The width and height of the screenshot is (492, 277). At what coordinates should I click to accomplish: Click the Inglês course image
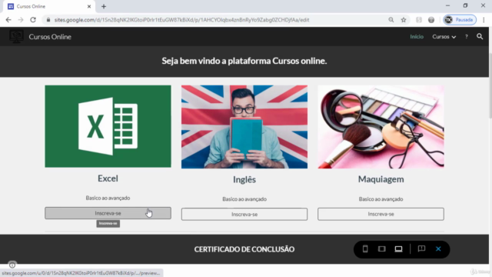click(x=244, y=127)
